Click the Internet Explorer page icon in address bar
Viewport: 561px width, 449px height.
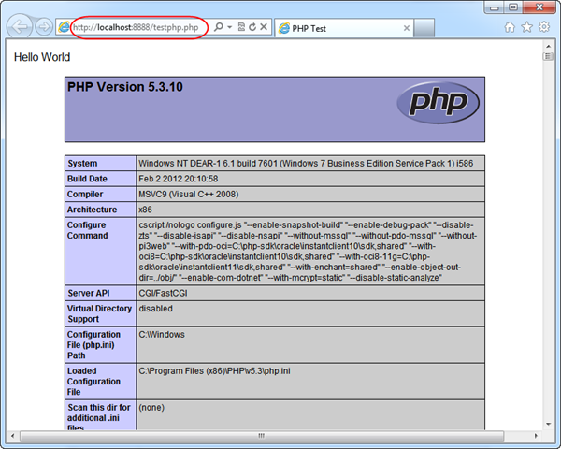click(64, 27)
